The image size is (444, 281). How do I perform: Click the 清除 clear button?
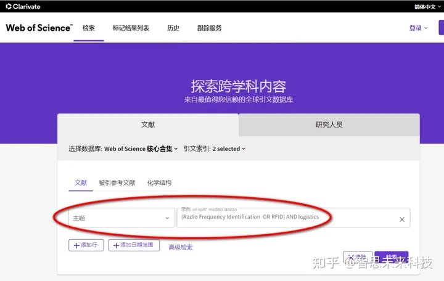[x=358, y=257]
